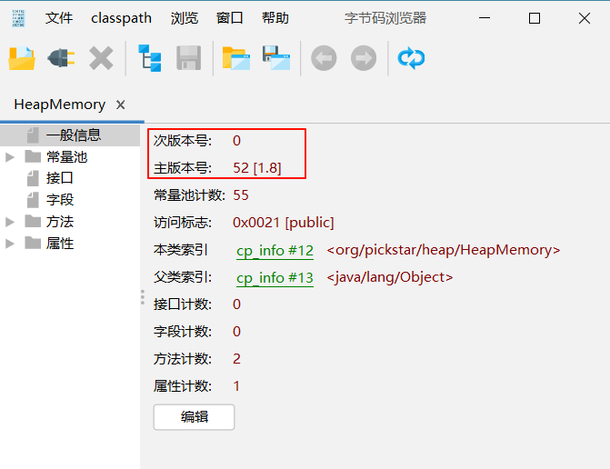Screen dimensions: 610x469
Task: Click the 字段计数 label
Action: 183,332
